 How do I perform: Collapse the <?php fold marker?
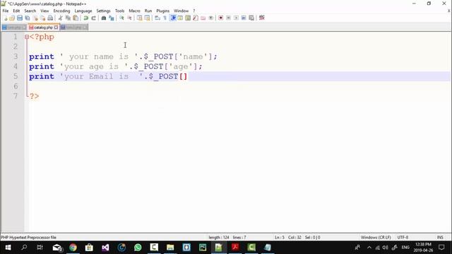coord(27,37)
